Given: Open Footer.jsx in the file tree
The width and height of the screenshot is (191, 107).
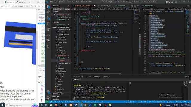Looking at the screenshot, I should click(x=62, y=50).
